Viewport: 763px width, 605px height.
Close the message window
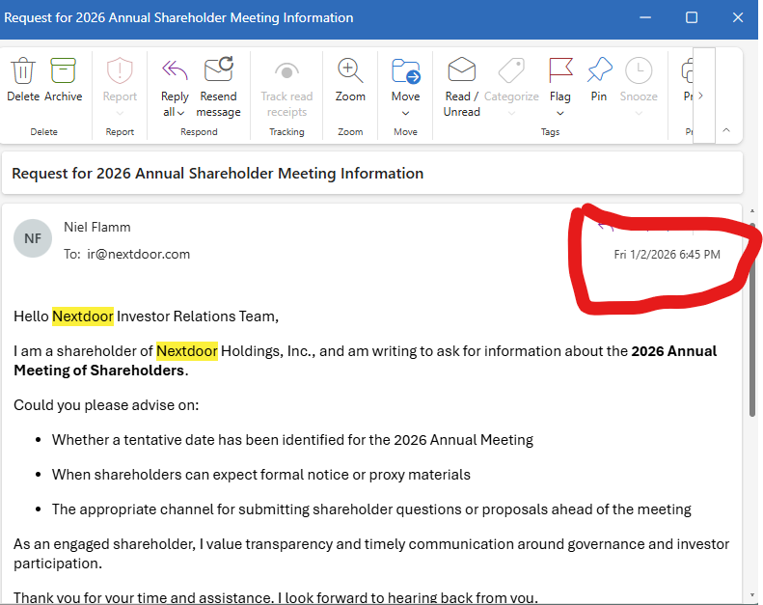pyautogui.click(x=738, y=17)
